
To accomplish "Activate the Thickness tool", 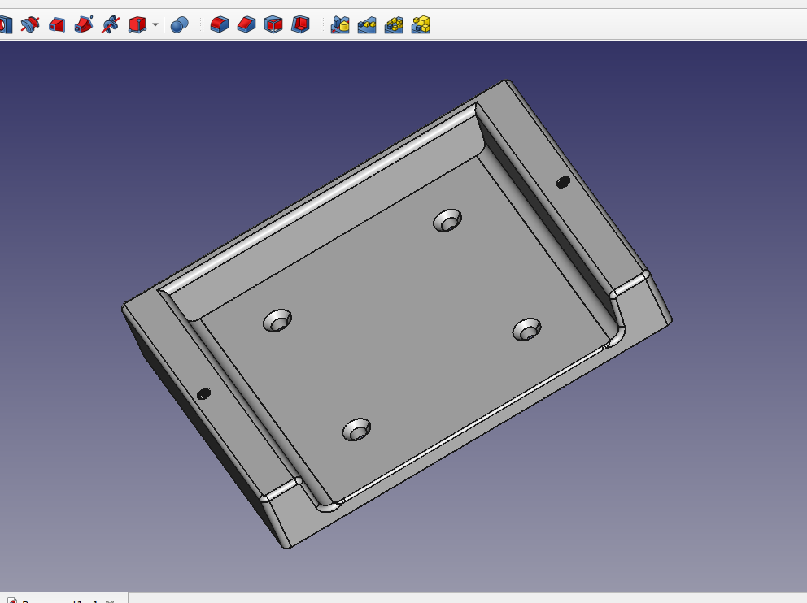I will (300, 25).
